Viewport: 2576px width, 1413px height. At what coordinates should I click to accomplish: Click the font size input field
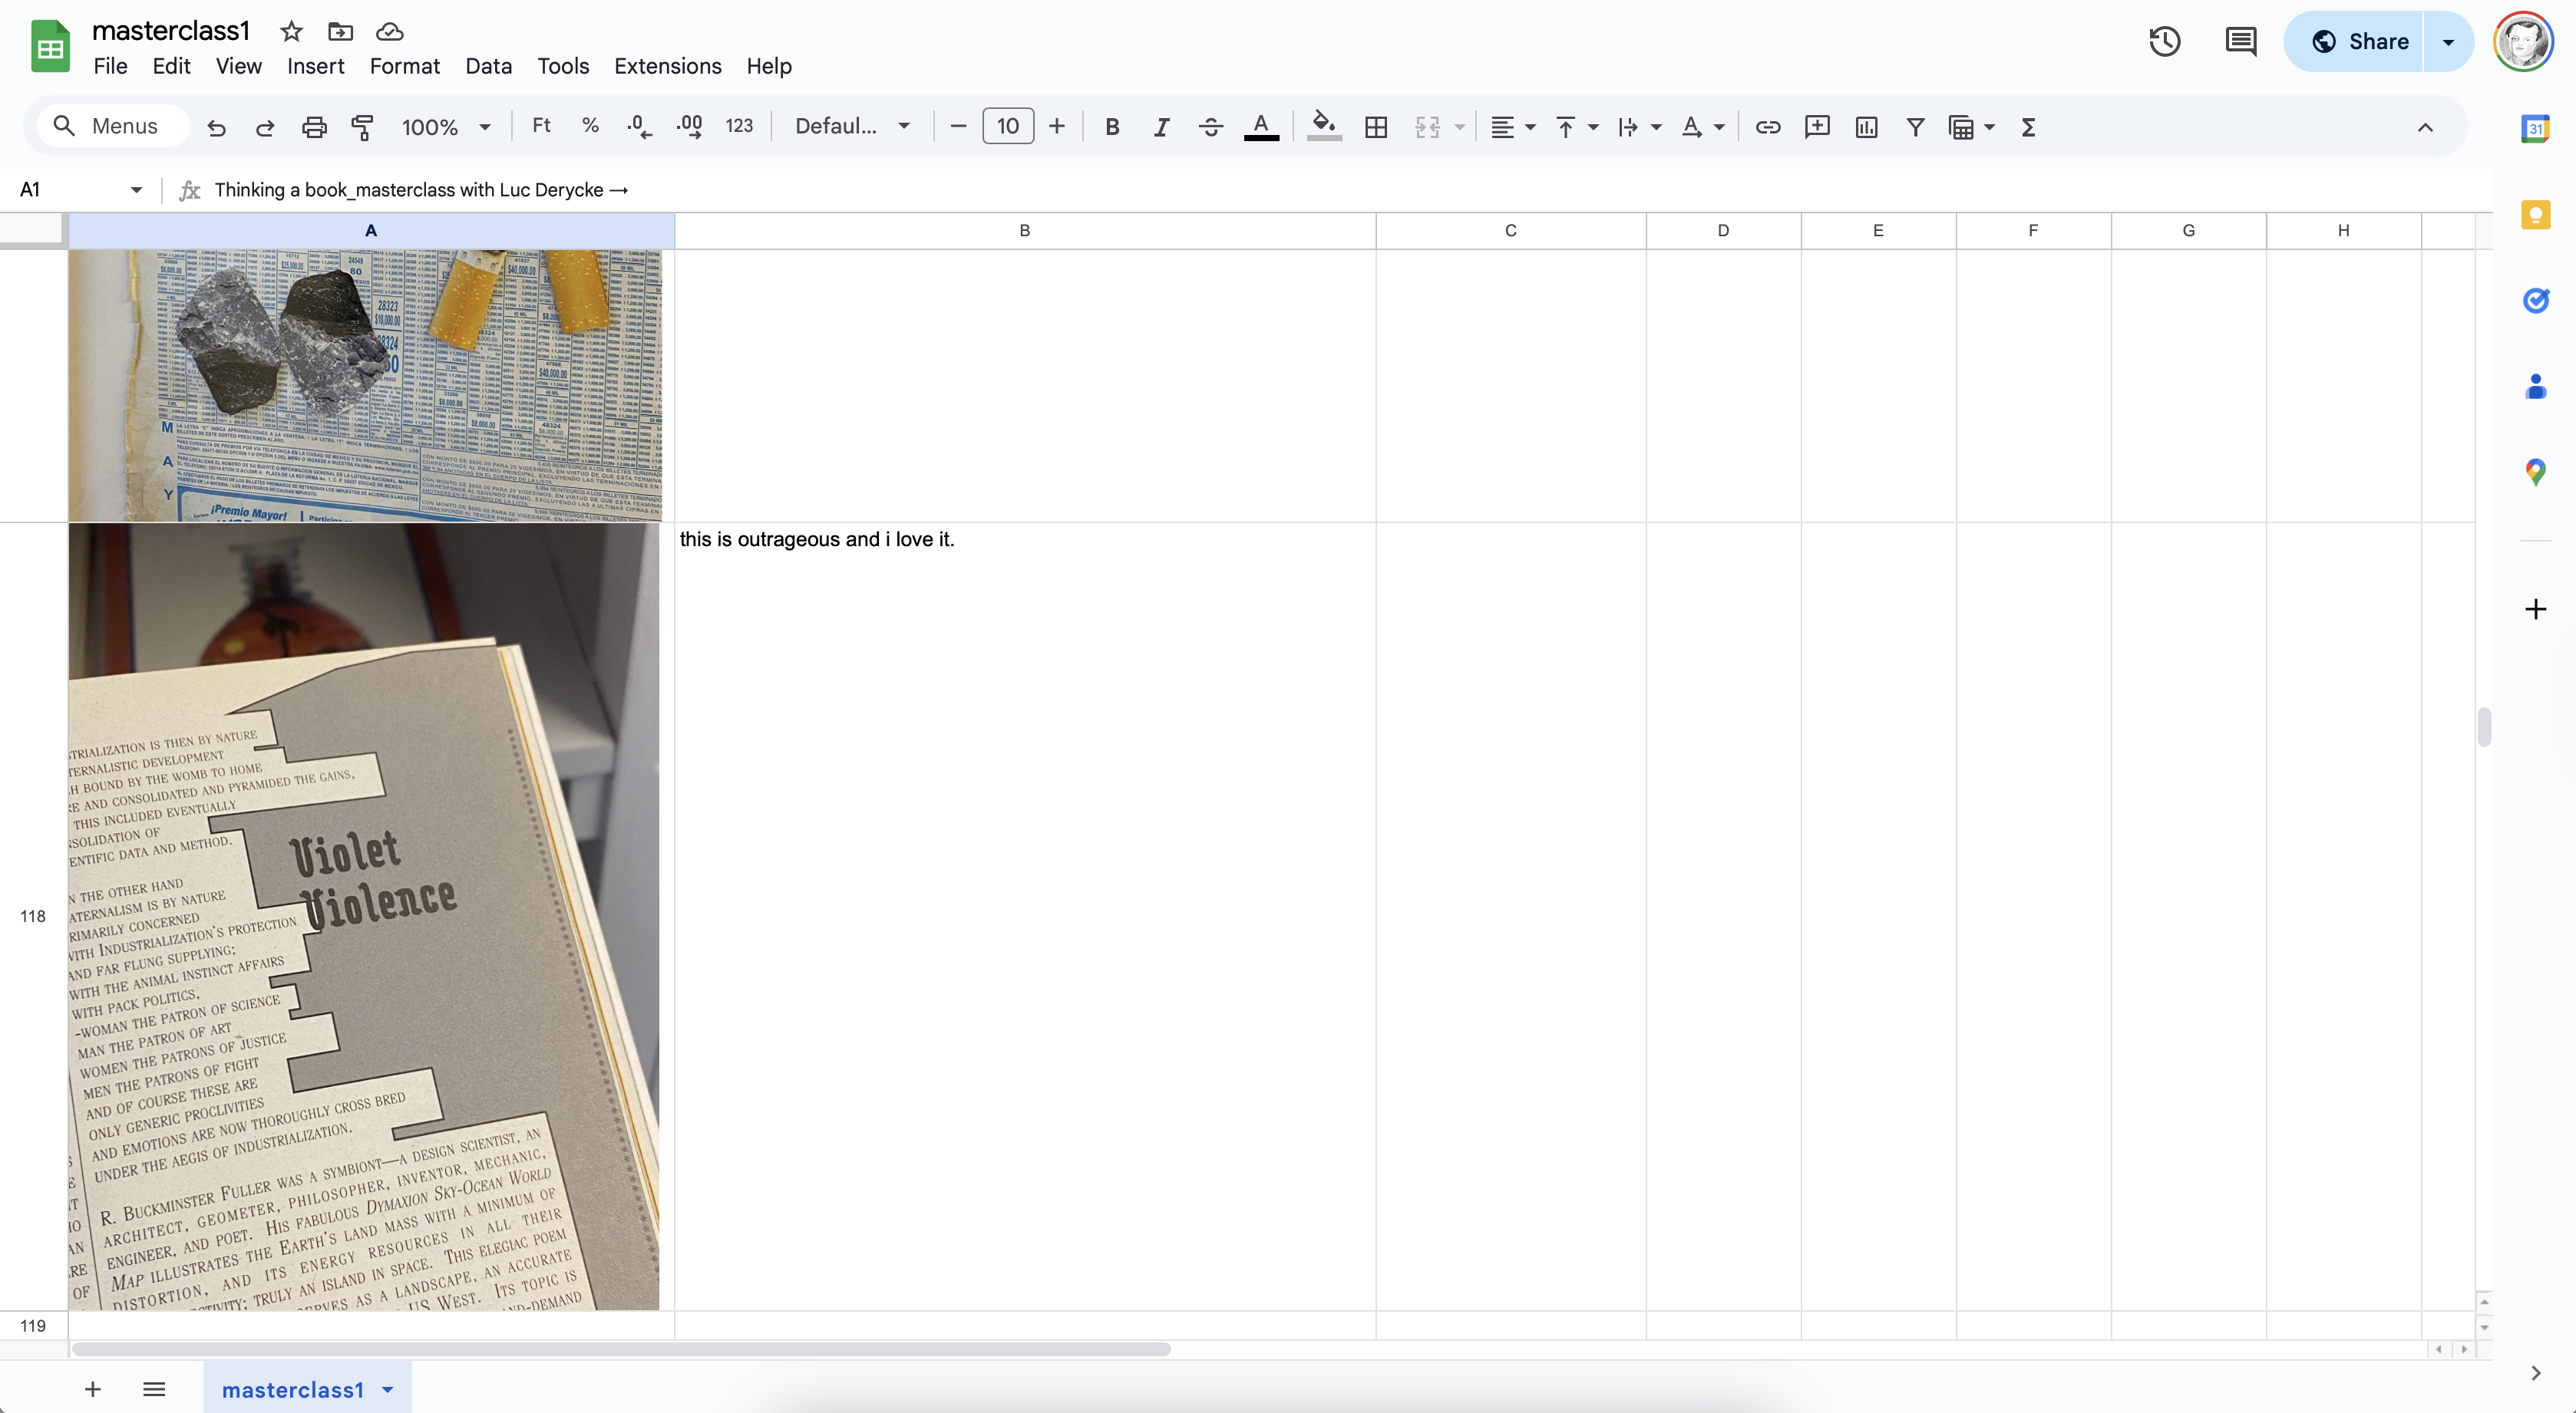point(1007,127)
